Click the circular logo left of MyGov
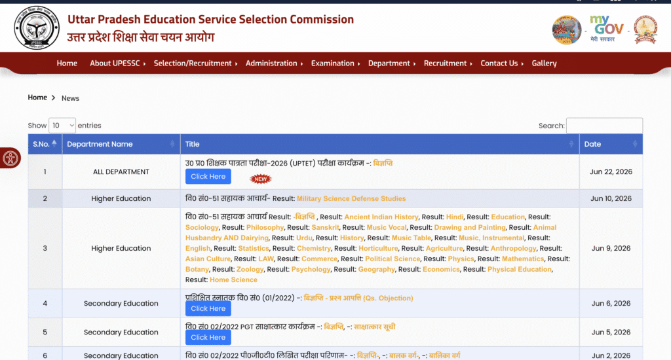671x360 pixels. click(x=567, y=30)
